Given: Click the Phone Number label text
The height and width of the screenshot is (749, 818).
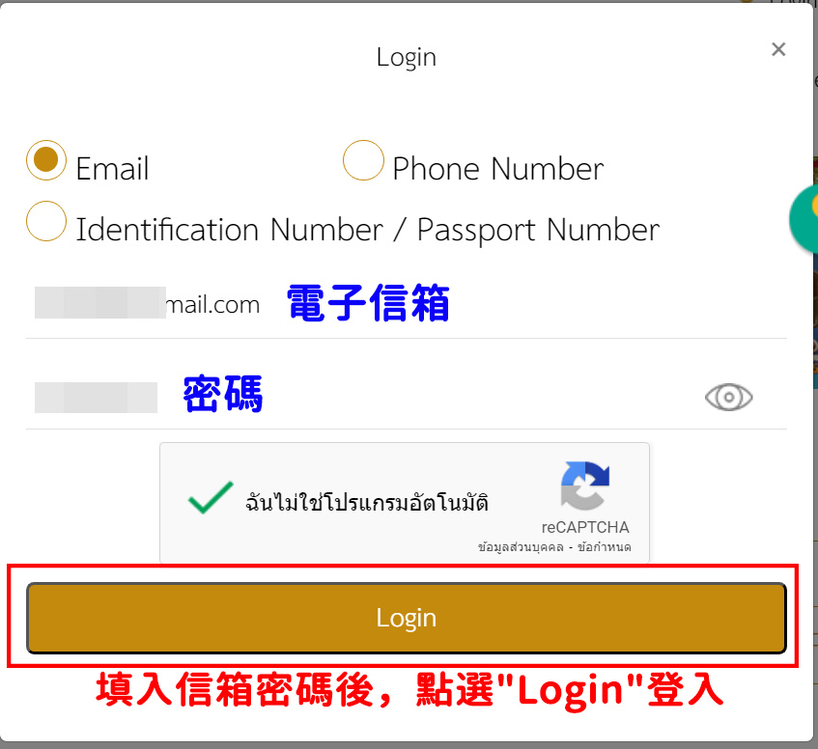Looking at the screenshot, I should point(498,169).
